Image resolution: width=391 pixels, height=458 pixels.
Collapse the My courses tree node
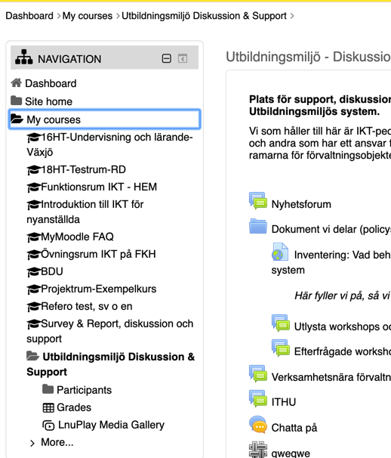[x=17, y=119]
